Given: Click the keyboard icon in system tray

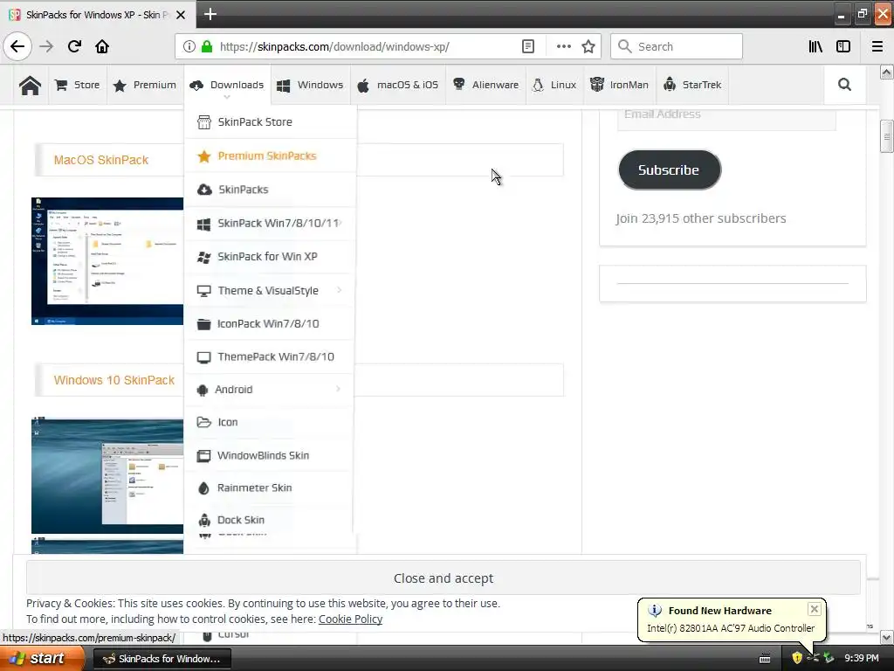Looking at the screenshot, I should click(x=765, y=659).
